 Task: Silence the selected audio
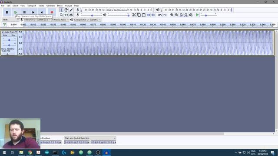click(x=153, y=15)
